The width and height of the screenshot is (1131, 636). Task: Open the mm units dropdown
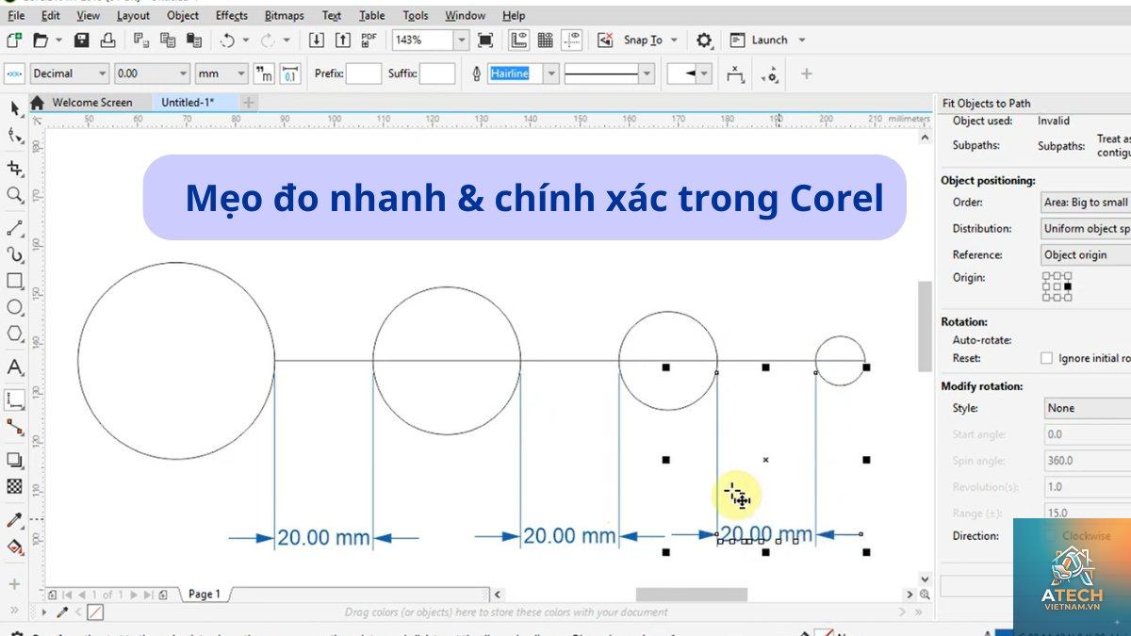coord(241,73)
